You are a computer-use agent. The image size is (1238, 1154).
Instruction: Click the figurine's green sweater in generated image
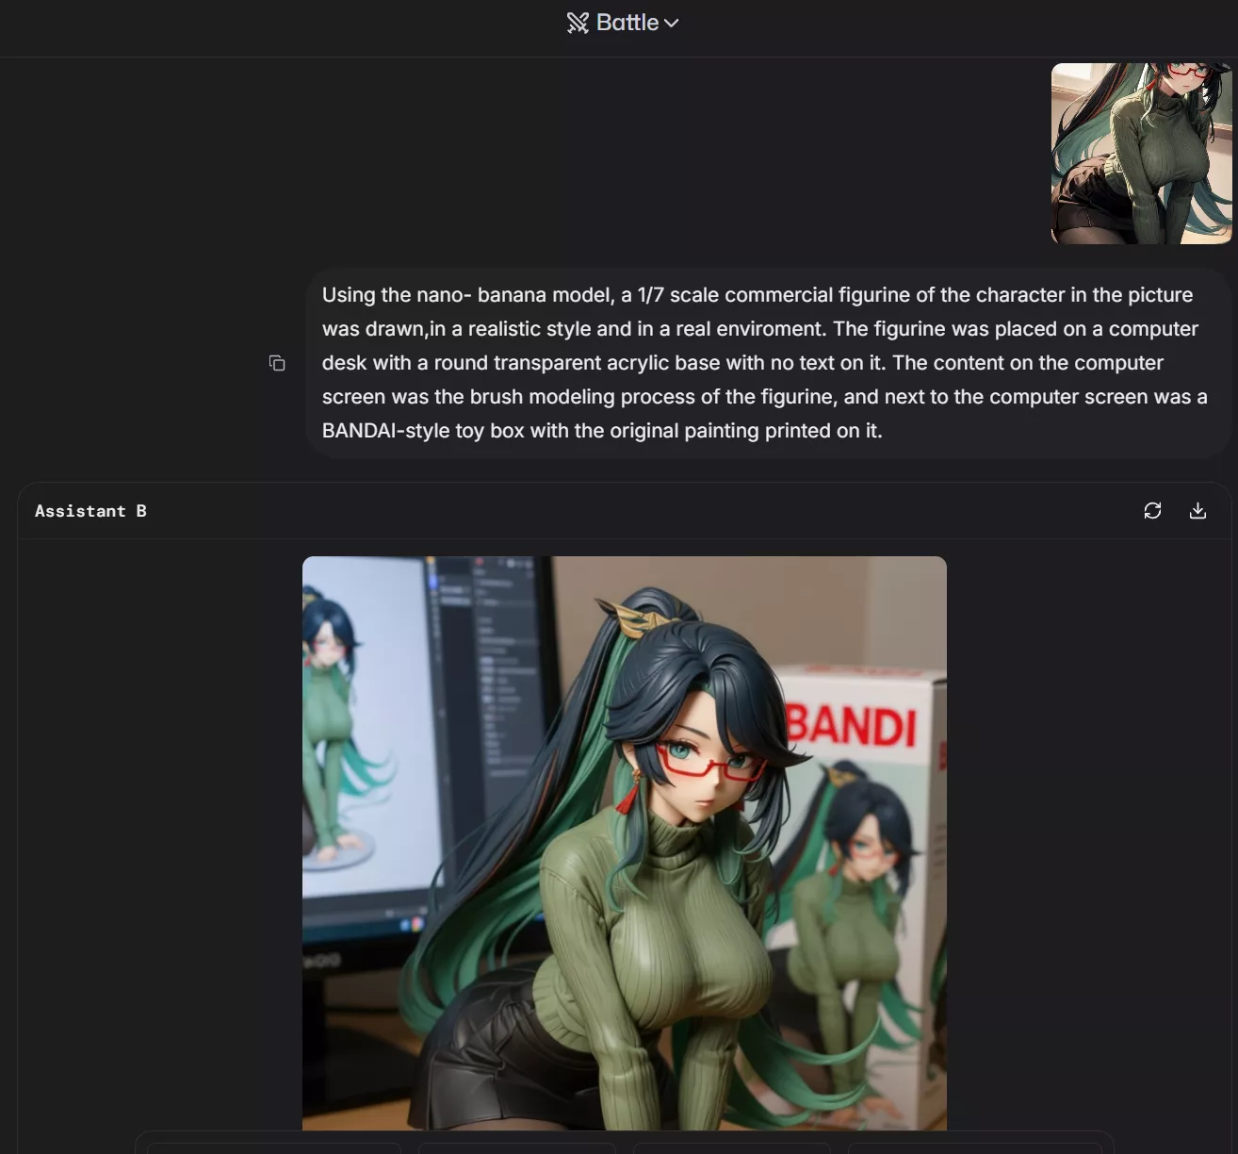(650, 943)
